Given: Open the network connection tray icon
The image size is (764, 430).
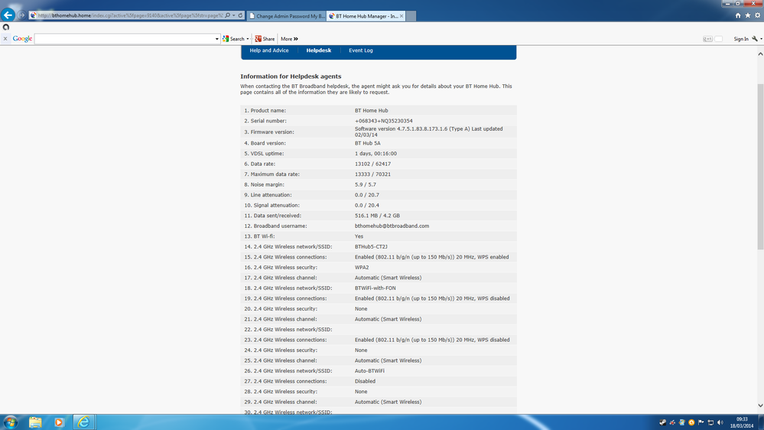Looking at the screenshot, I should [x=710, y=422].
